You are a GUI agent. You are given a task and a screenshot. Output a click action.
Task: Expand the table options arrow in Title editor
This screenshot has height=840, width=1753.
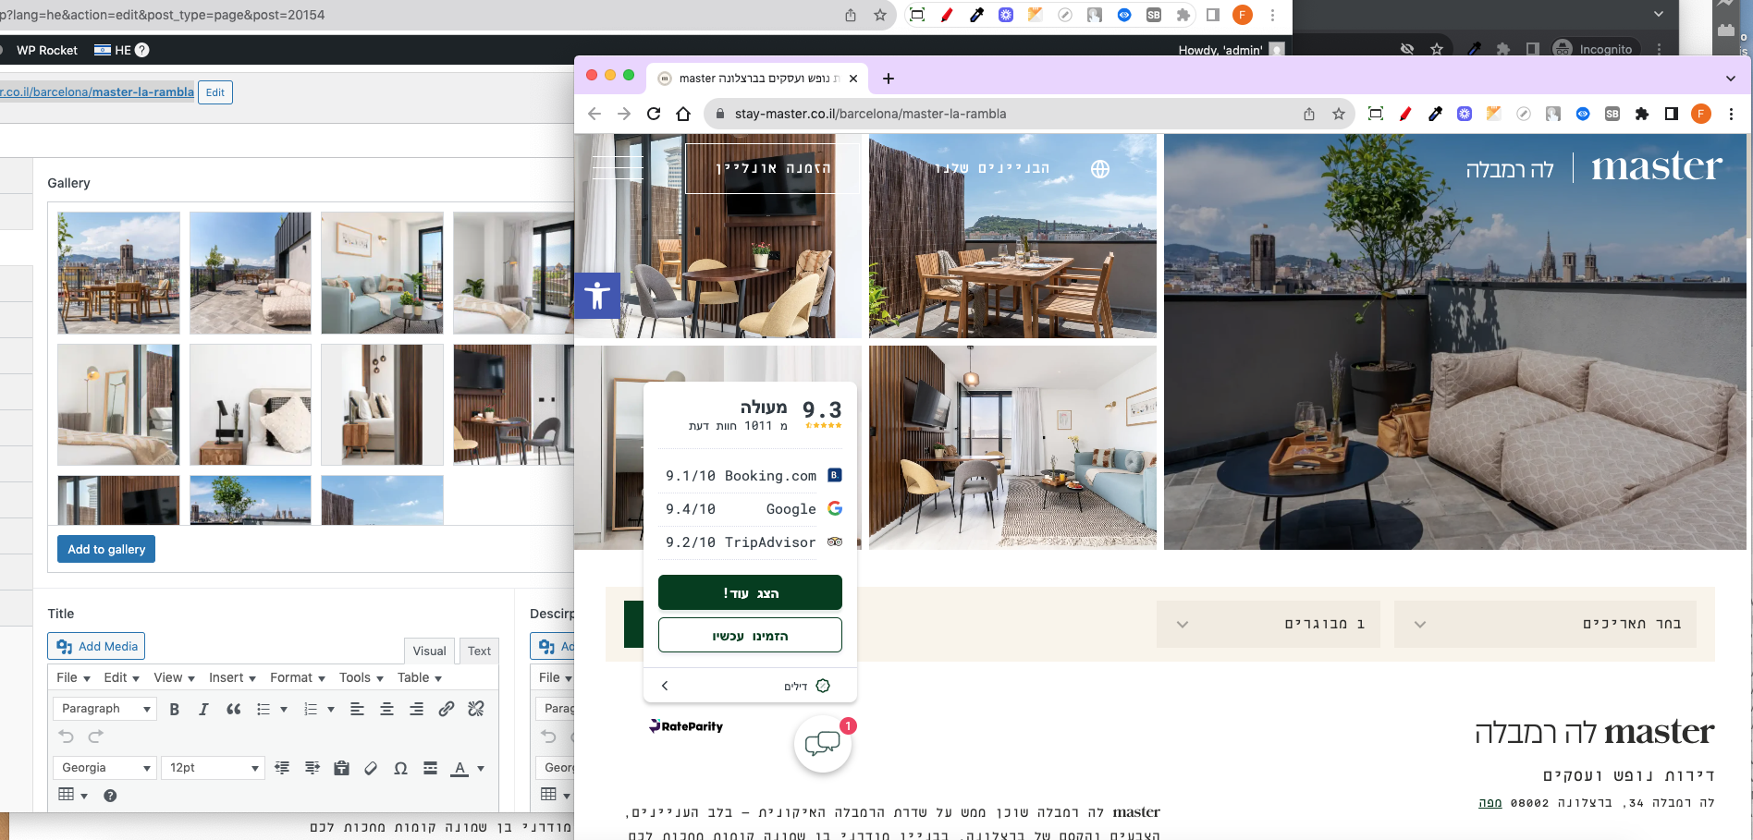click(84, 796)
